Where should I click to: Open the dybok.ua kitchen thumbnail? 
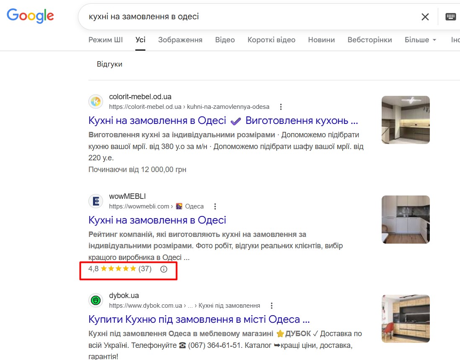pos(406,319)
